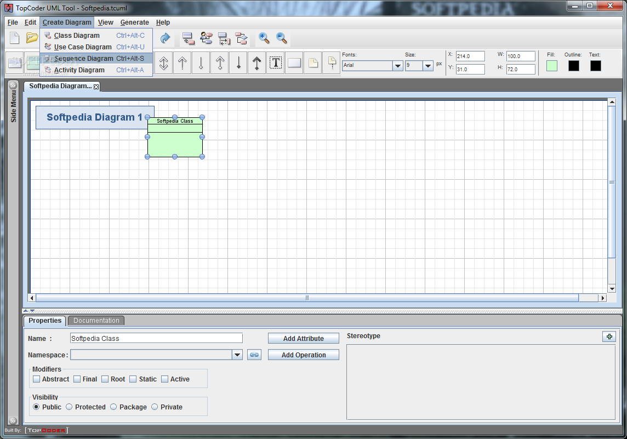Enable the Final modifier checkbox

(x=77, y=379)
